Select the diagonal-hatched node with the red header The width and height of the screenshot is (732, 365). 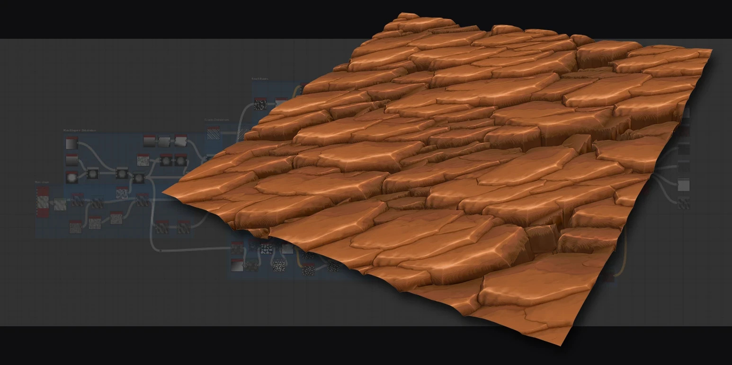[214, 133]
